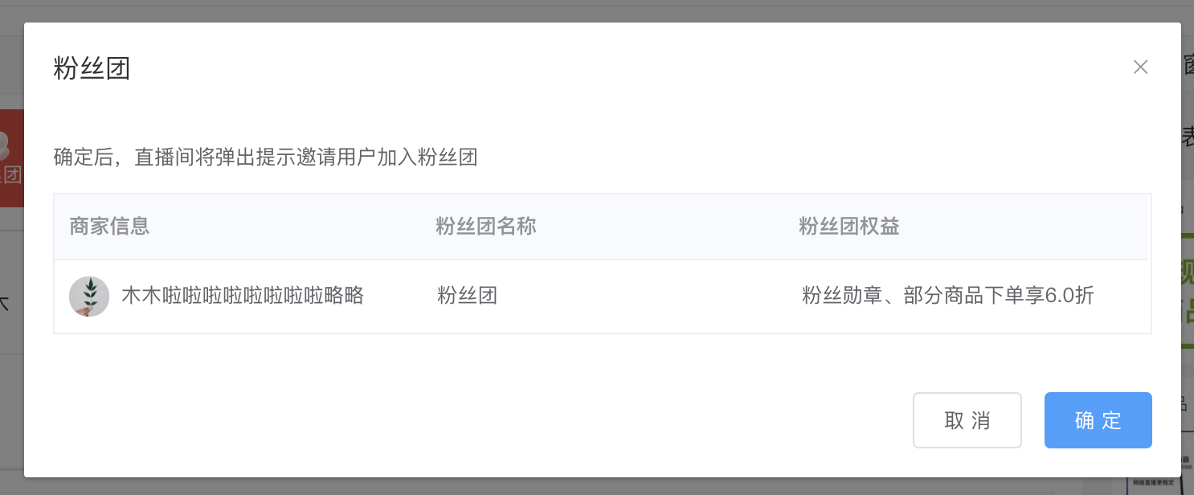Select the 商家信息 column header
This screenshot has width=1194, height=495.
(x=109, y=227)
